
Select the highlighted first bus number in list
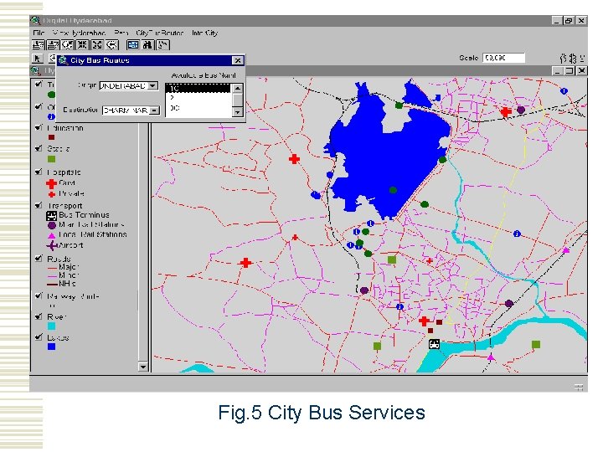[x=198, y=89]
